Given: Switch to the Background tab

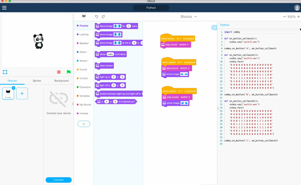Looking at the screenshot, I should tap(61, 81).
